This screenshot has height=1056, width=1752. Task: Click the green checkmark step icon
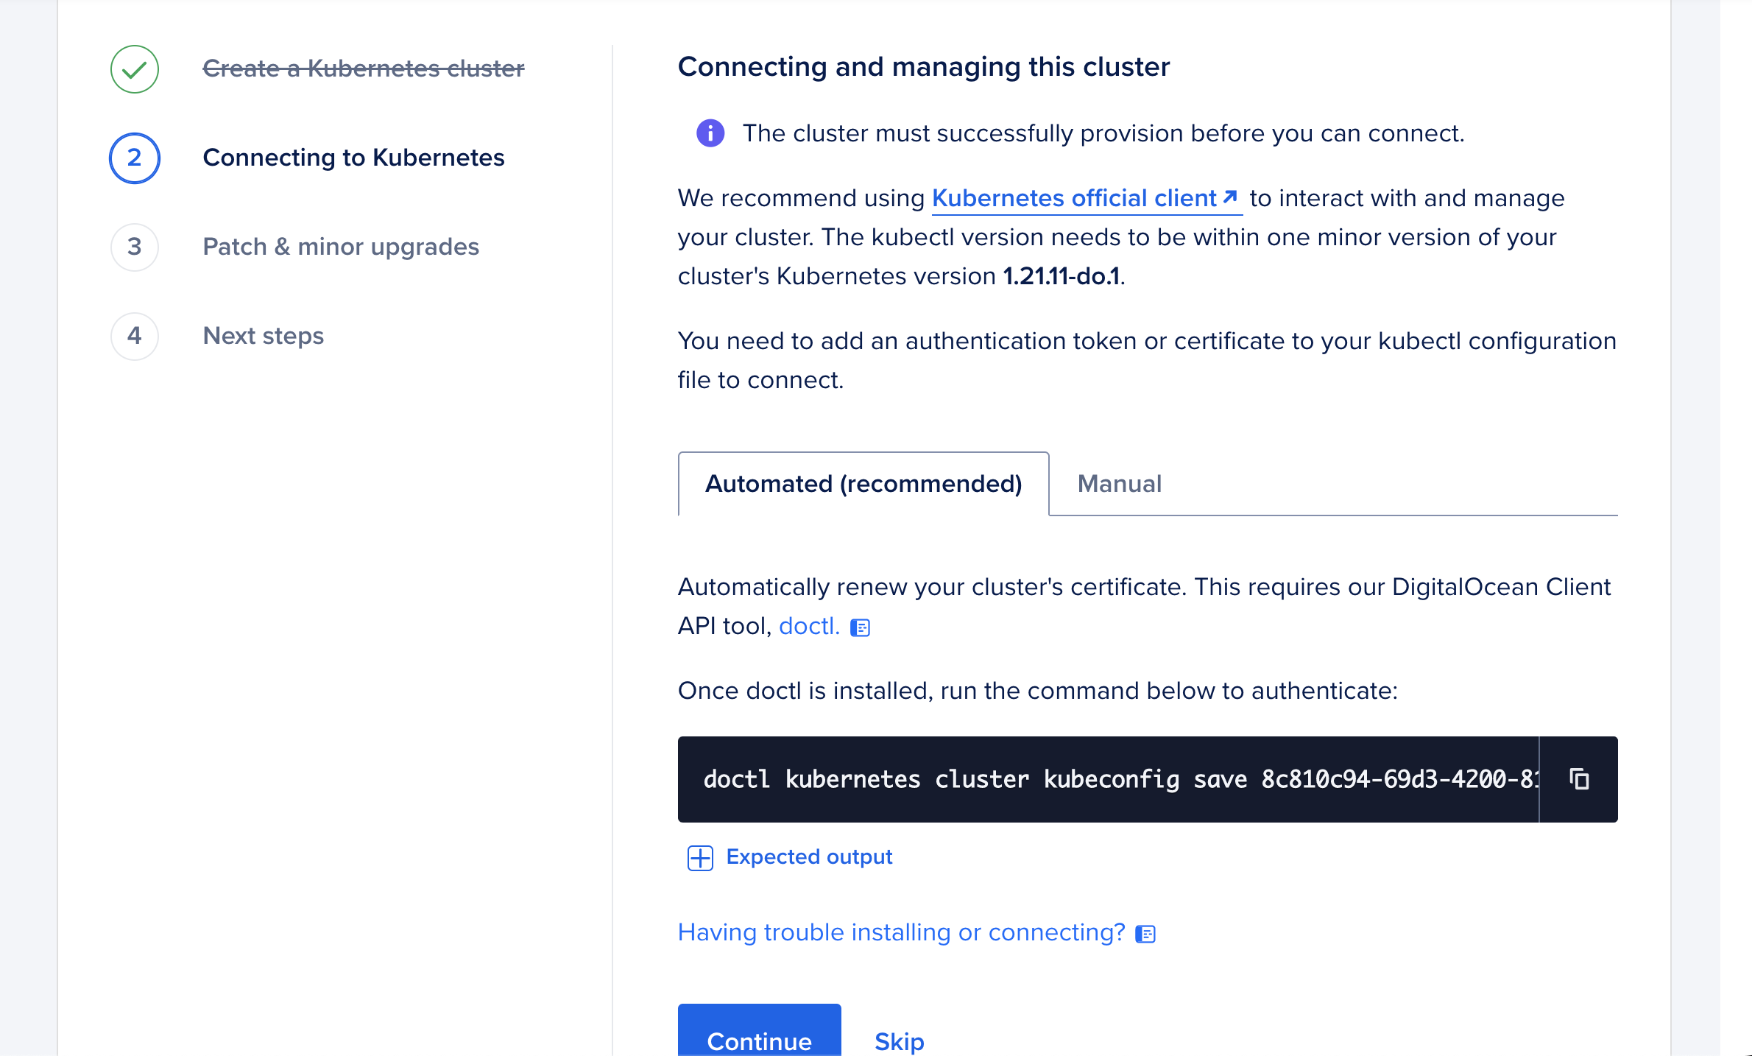pos(135,69)
